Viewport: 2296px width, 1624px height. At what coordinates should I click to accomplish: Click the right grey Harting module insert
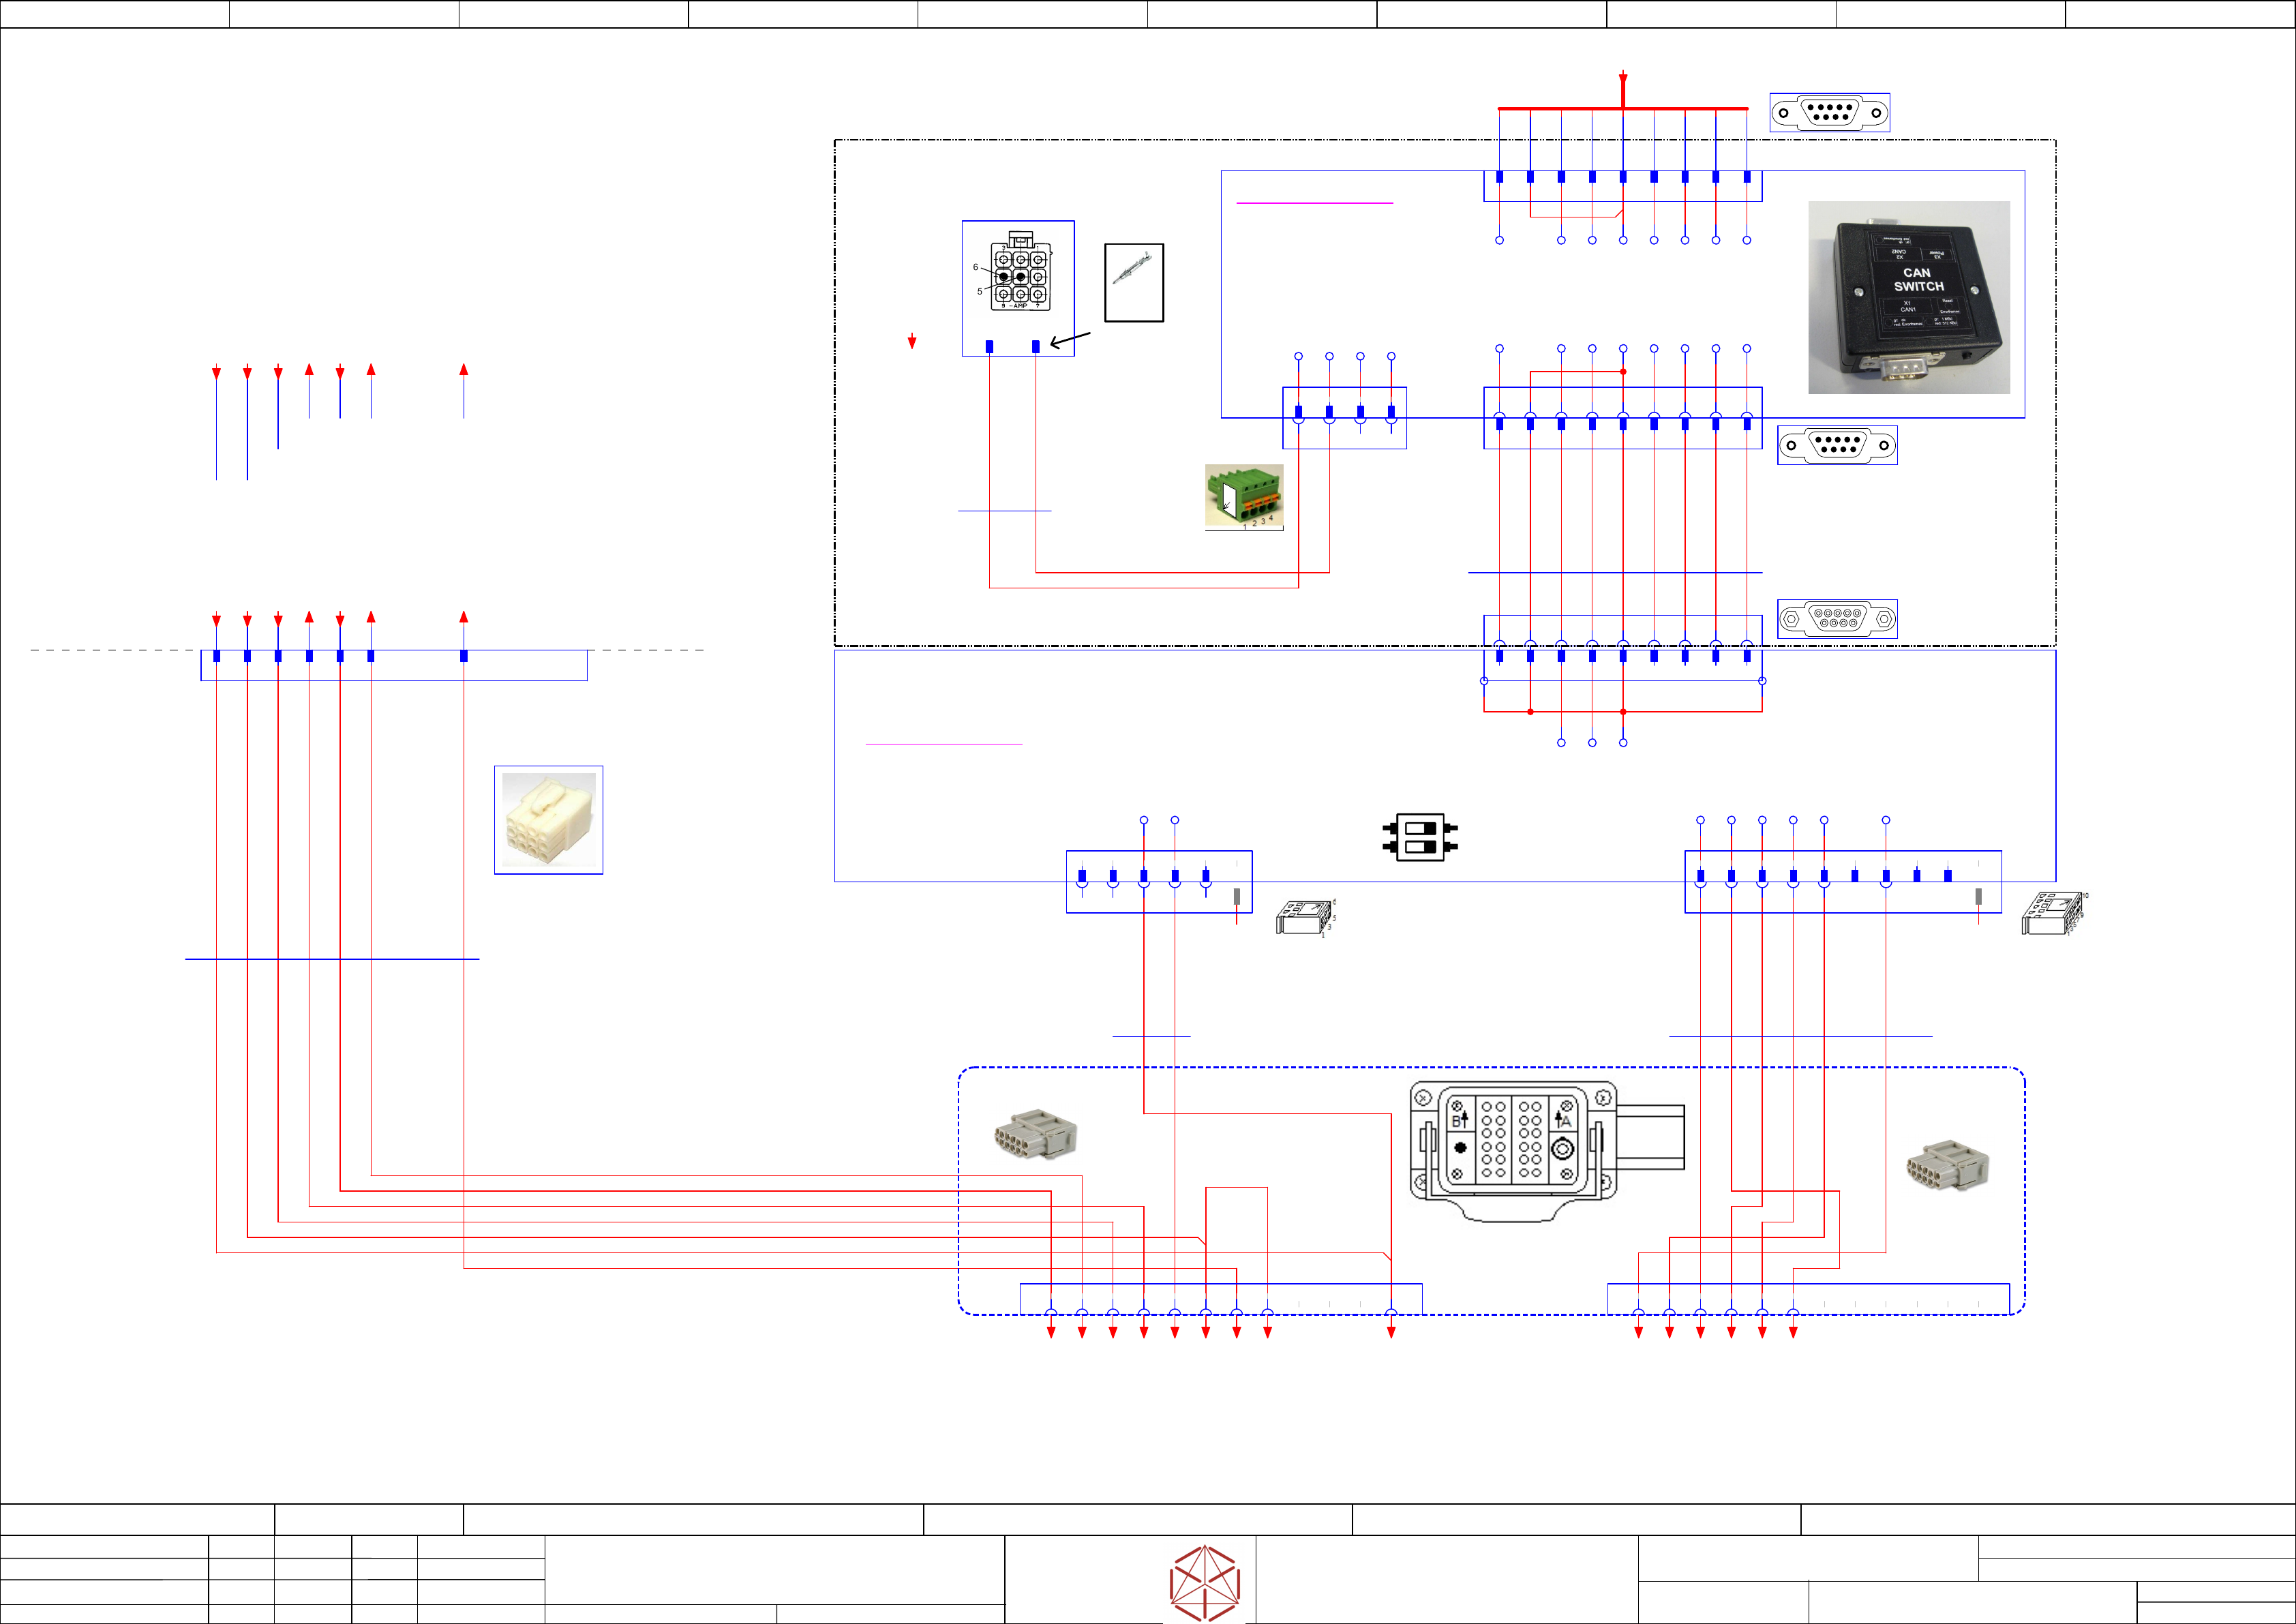(x=1946, y=1166)
